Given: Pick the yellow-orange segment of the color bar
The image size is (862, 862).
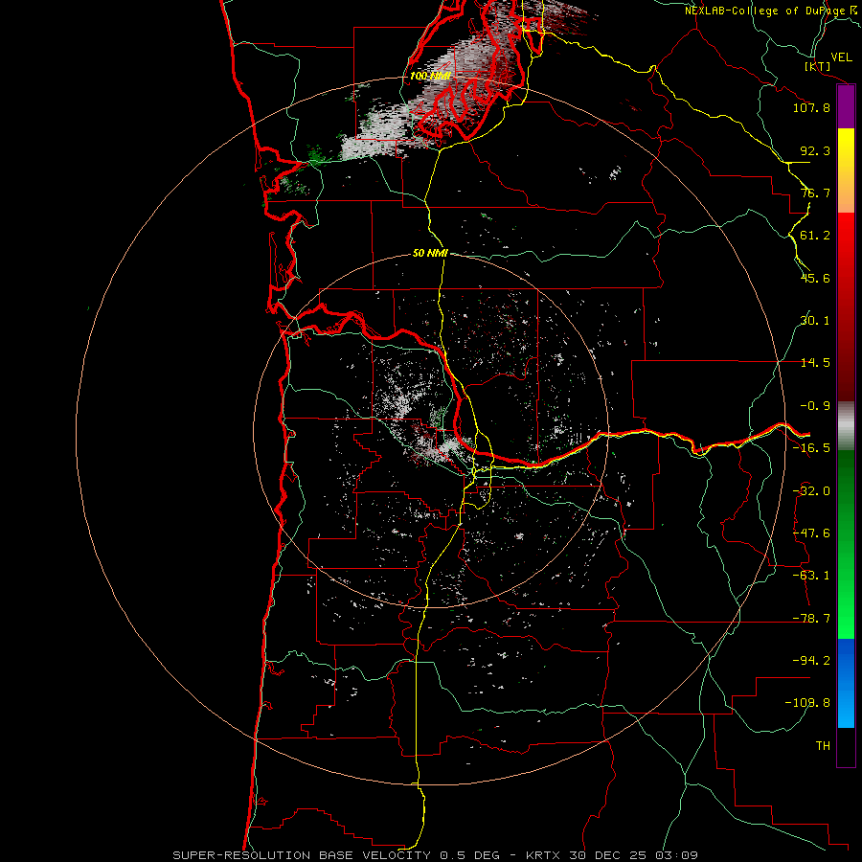Looking at the screenshot, I should tap(846, 170).
